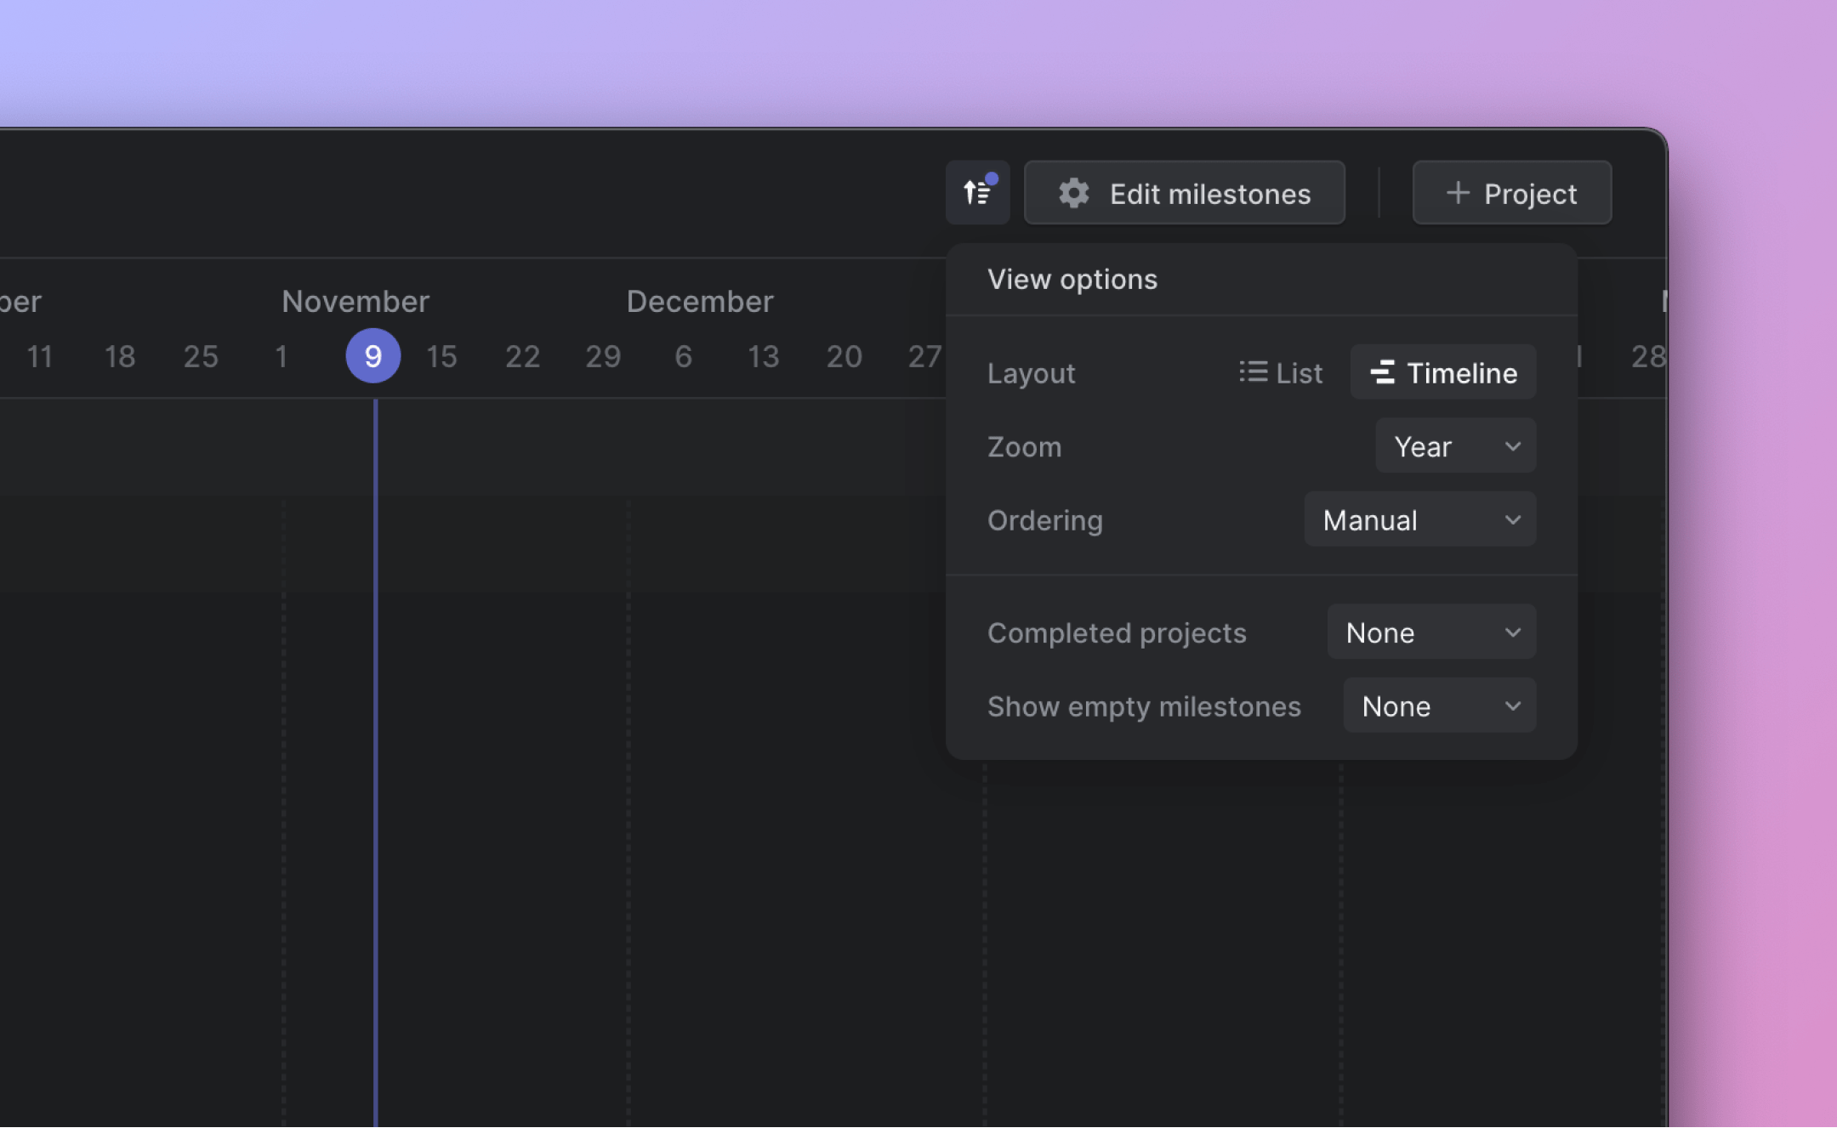Click date 11 in the timeline header
Image resolution: width=1837 pixels, height=1128 pixels.
(x=40, y=356)
